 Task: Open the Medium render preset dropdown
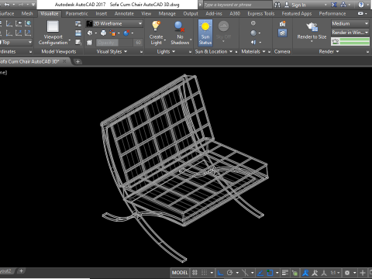(x=350, y=24)
